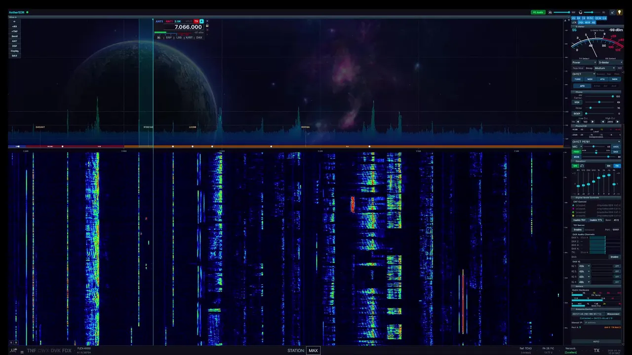This screenshot has width=632, height=355.
Task: Open the DAX menu in left sidebar
Action: click(x=14, y=56)
